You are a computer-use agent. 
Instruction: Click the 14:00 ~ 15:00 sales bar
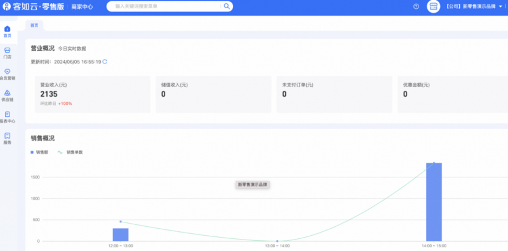click(434, 202)
